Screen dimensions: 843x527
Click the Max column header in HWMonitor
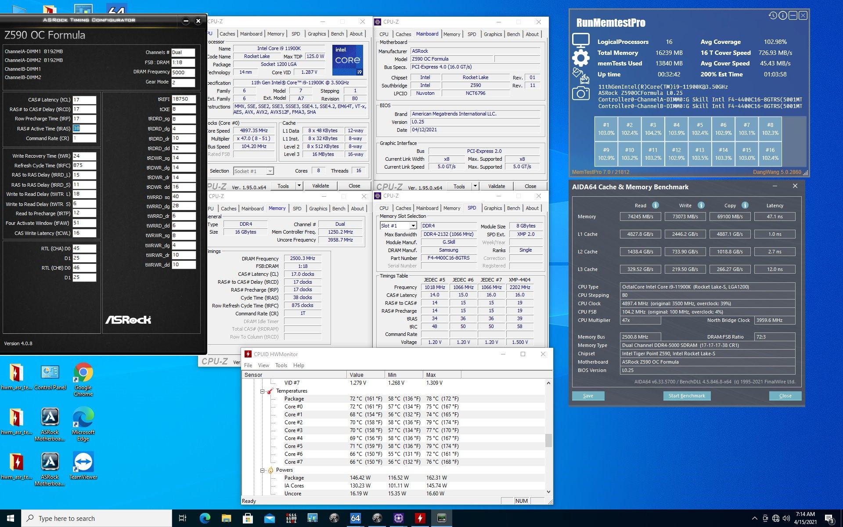coord(442,375)
